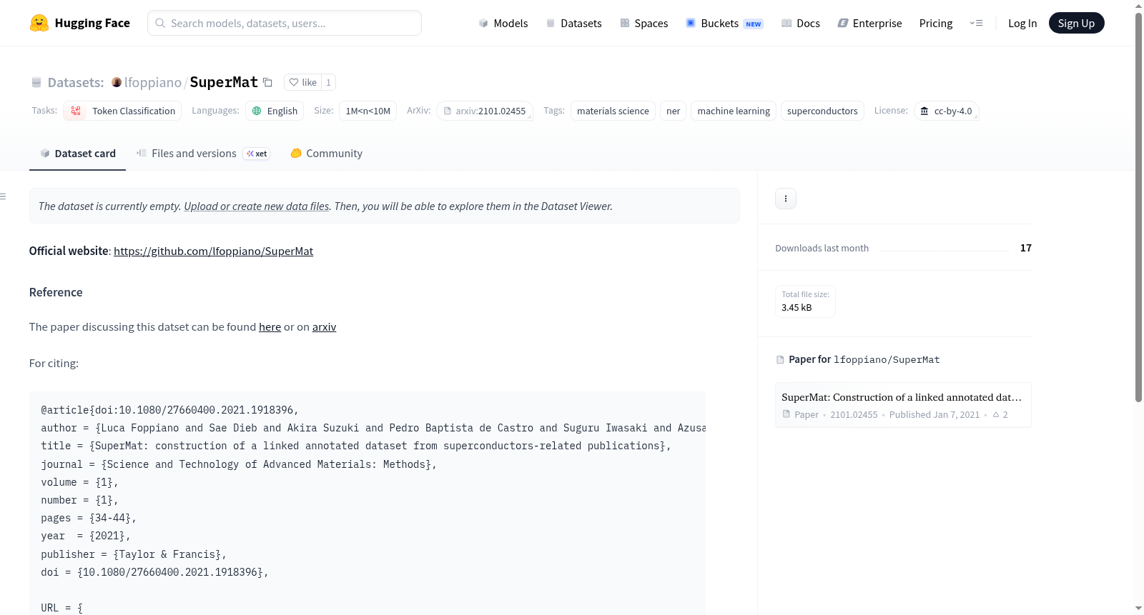Click the English language globe icon
Screen dimensions: 1144x615
coord(257,111)
